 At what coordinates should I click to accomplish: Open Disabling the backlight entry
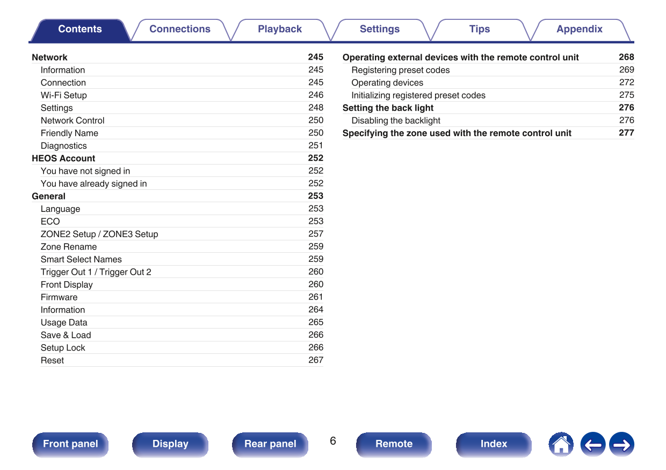pyautogui.click(x=395, y=120)
